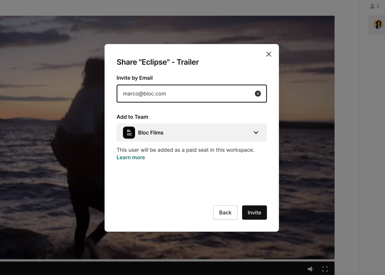The width and height of the screenshot is (385, 275).
Task: Click the viewer count number 2
Action: click(378, 6)
